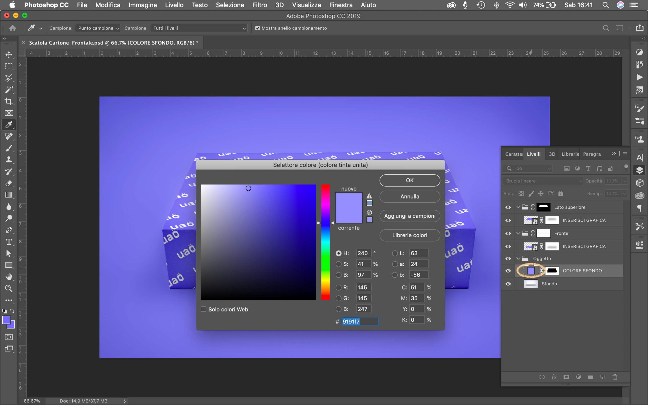The image size is (648, 405).
Task: Click the Annulla button
Action: click(409, 197)
